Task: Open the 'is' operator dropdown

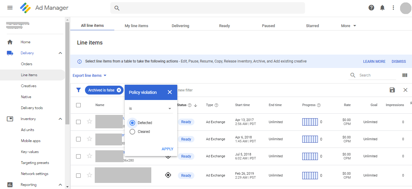Action: click(150, 109)
